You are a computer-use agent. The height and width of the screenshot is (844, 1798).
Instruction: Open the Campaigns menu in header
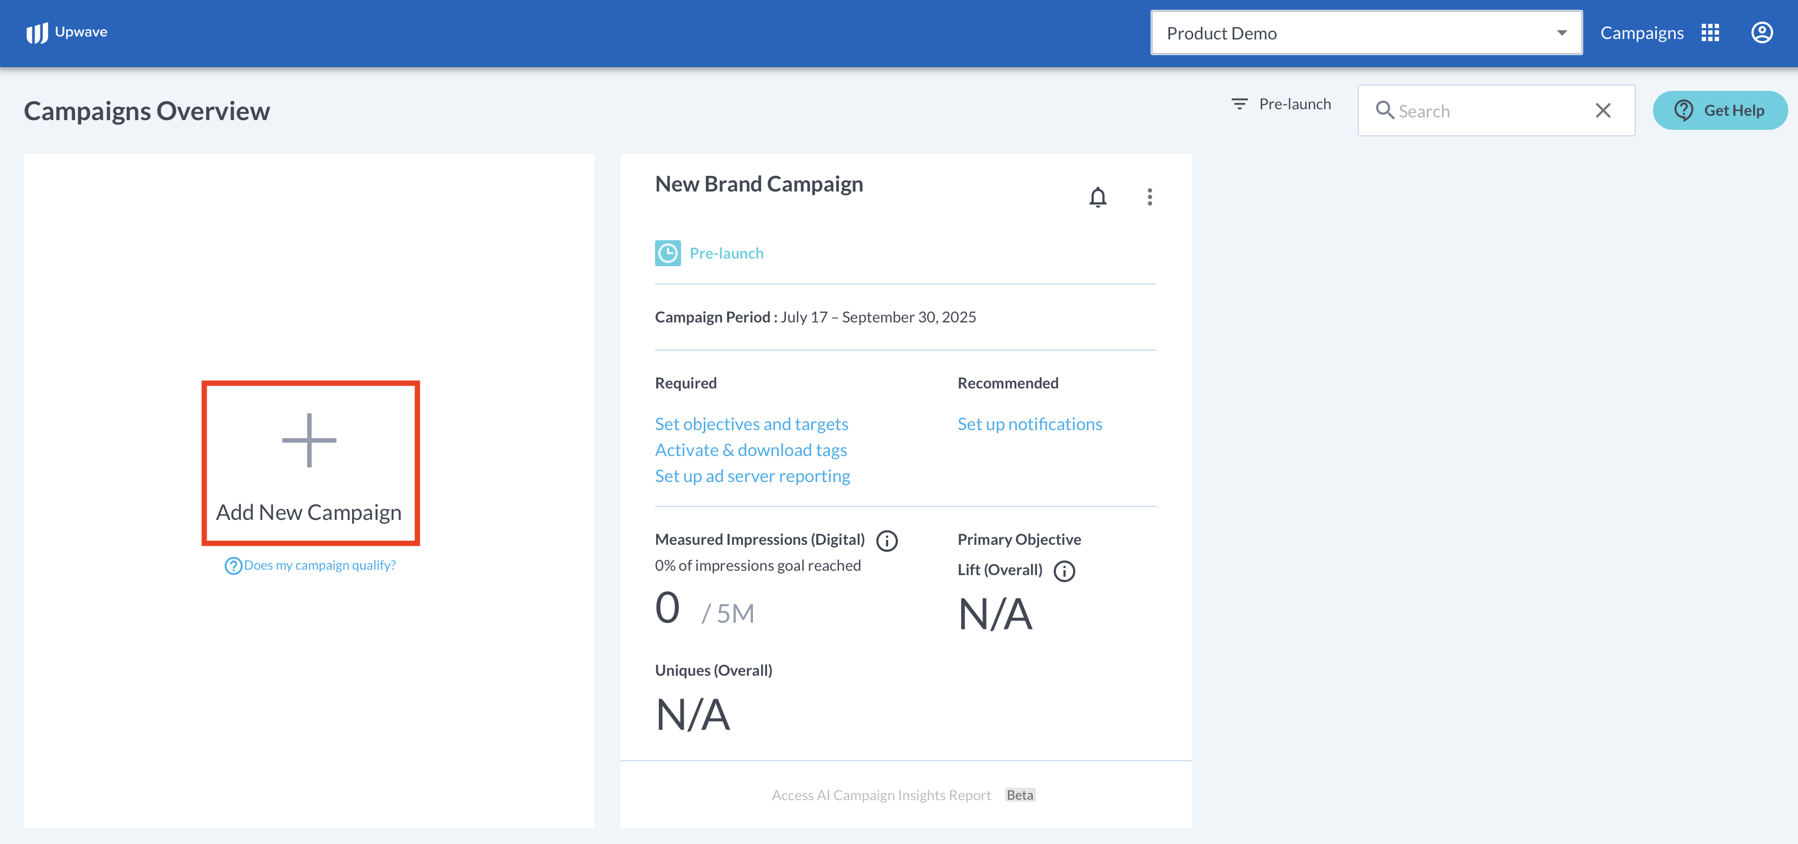click(1642, 33)
